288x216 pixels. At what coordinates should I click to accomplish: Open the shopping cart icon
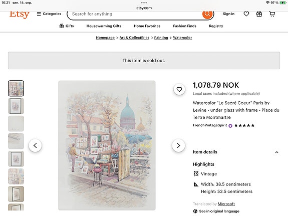coord(272,14)
